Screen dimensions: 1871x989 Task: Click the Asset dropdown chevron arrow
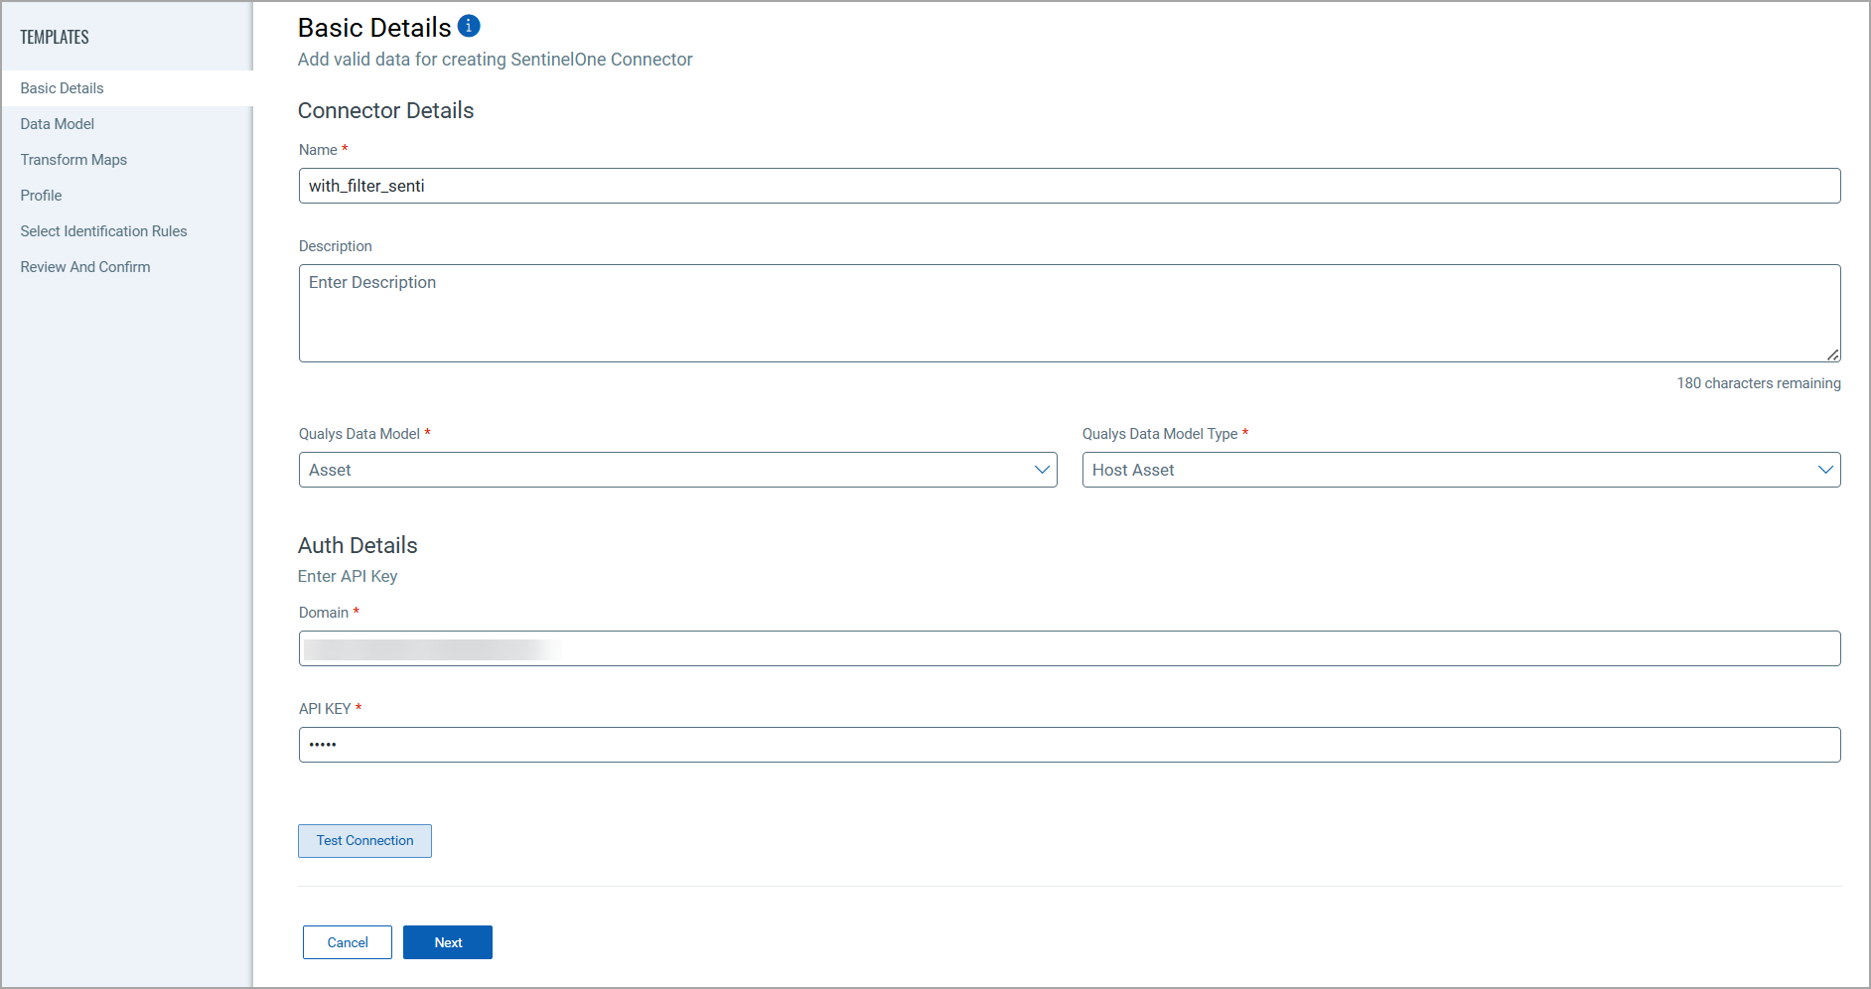[1042, 470]
